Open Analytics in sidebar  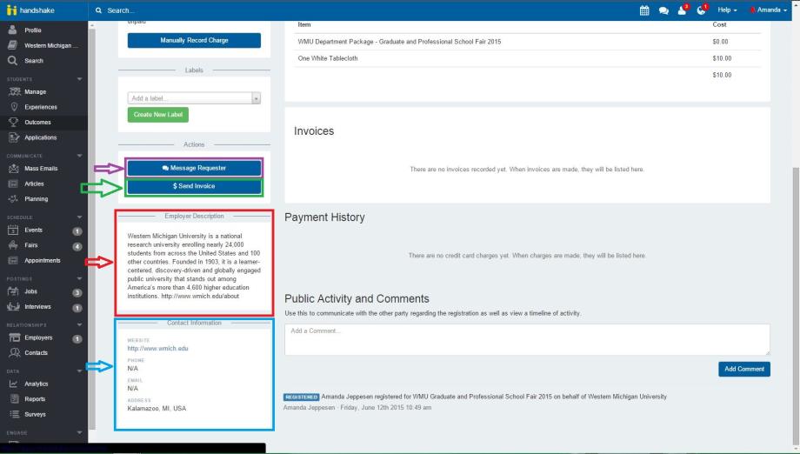coord(29,384)
